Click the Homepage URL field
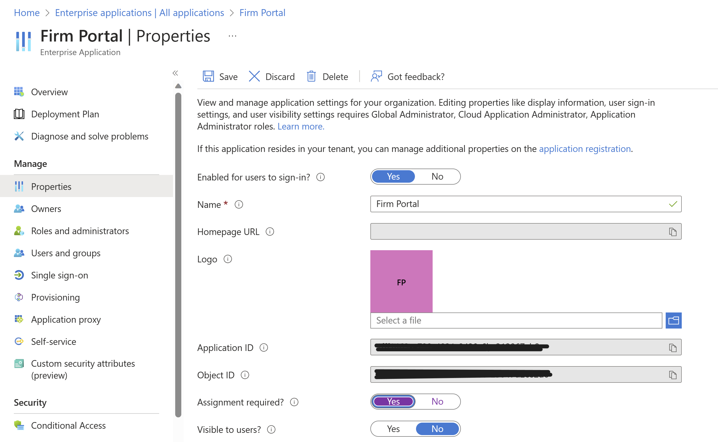 [x=526, y=232]
